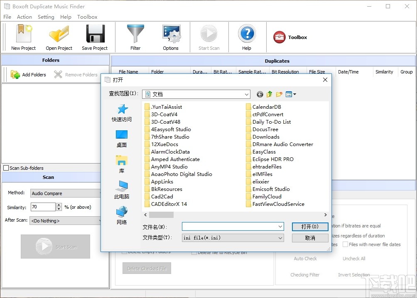
Task: Open the Action menu
Action: click(x=24, y=17)
